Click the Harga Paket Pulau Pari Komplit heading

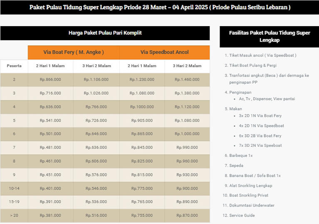(105, 33)
